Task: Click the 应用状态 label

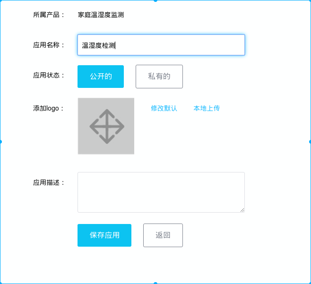Action: click(x=49, y=75)
